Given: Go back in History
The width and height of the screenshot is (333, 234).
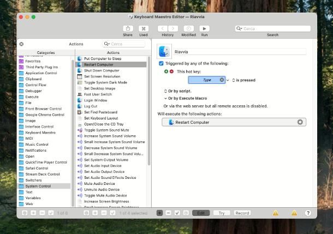Looking at the screenshot, I should tap(163, 28).
